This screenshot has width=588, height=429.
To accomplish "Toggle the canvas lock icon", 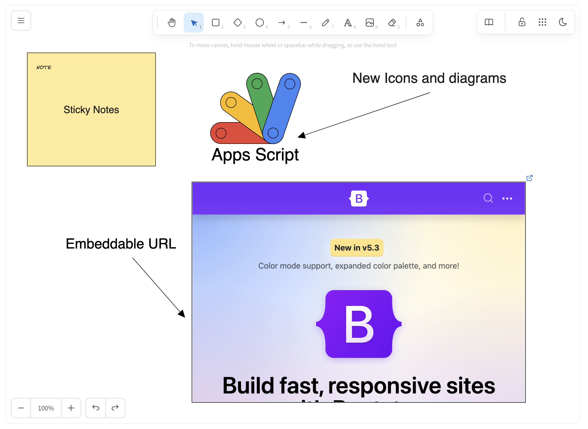I will [522, 22].
